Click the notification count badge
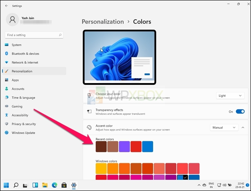The width and height of the screenshot is (251, 191). (247, 185)
